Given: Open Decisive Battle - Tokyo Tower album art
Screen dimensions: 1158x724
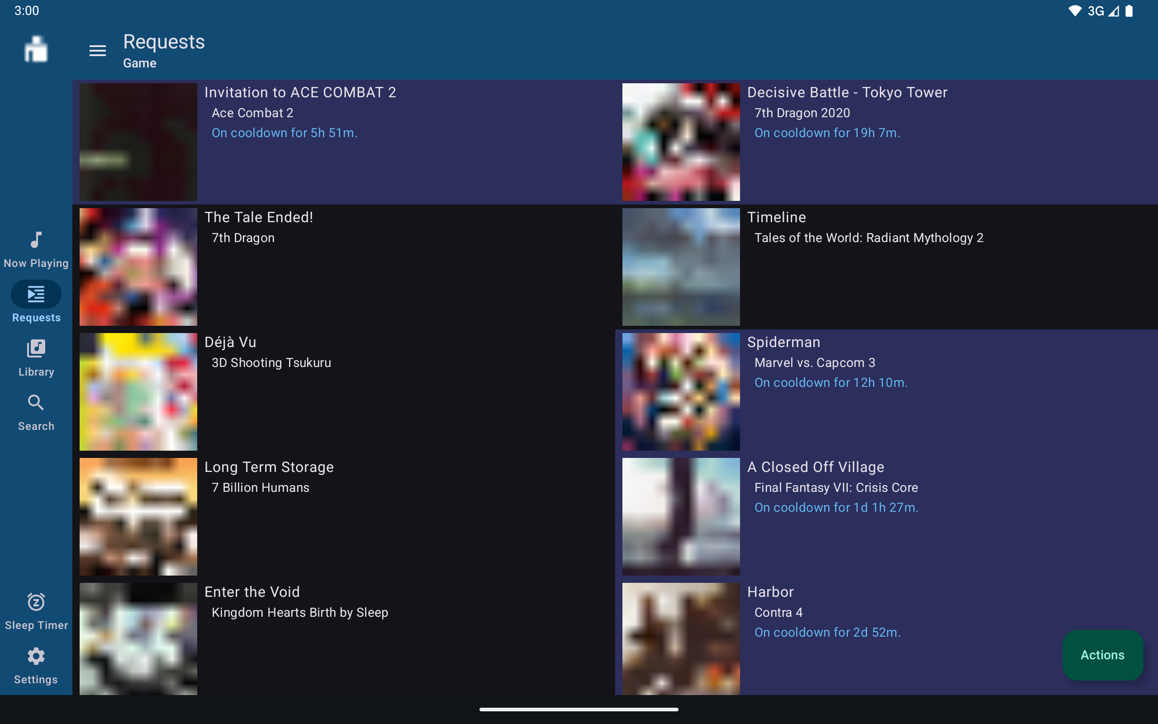Looking at the screenshot, I should (681, 142).
